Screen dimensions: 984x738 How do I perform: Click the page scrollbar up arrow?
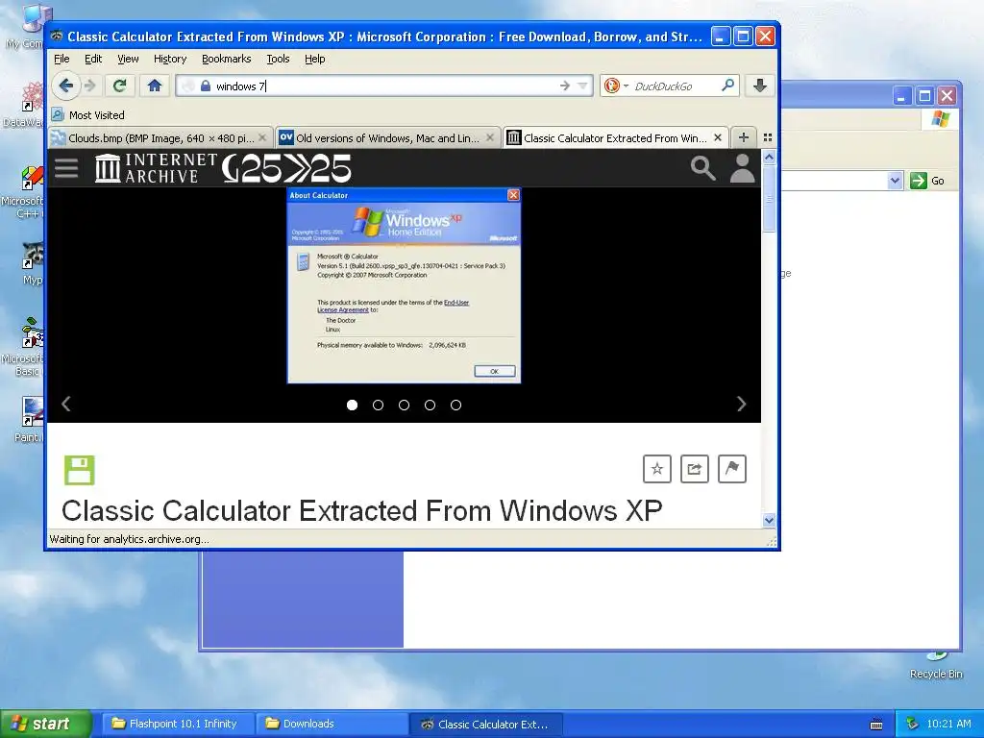coord(769,157)
